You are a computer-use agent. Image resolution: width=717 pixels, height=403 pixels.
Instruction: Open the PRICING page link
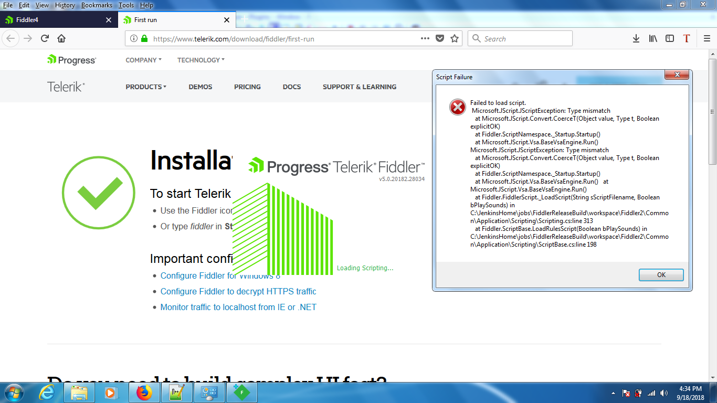pyautogui.click(x=247, y=87)
